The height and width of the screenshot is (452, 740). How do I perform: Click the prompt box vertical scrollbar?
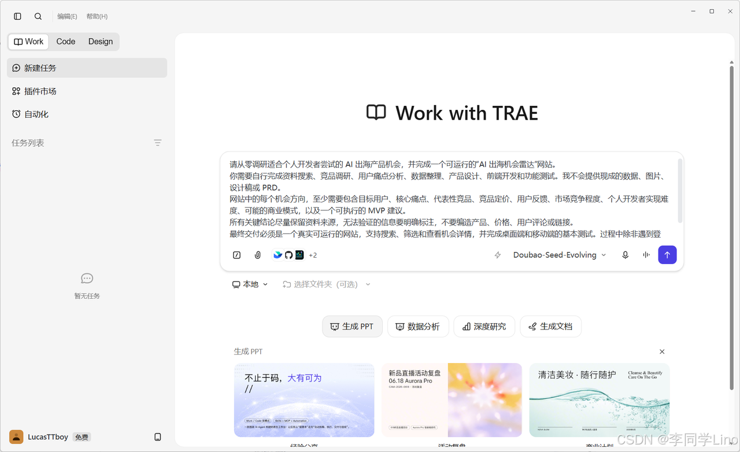680,191
